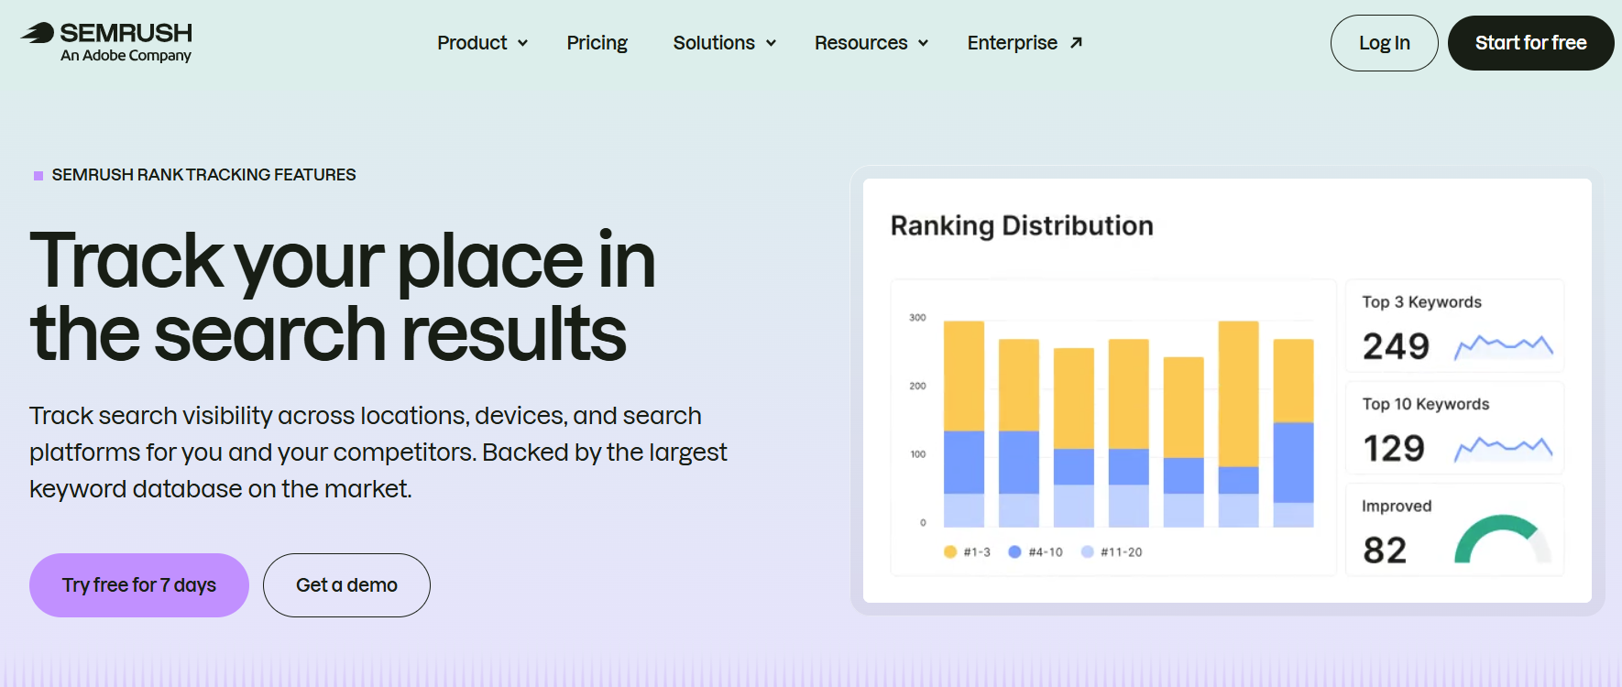Click the light blue #11-20 legend dot

[1087, 551]
